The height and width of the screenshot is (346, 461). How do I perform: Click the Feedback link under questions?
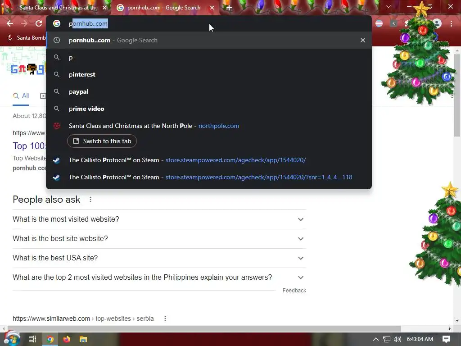[294, 291]
